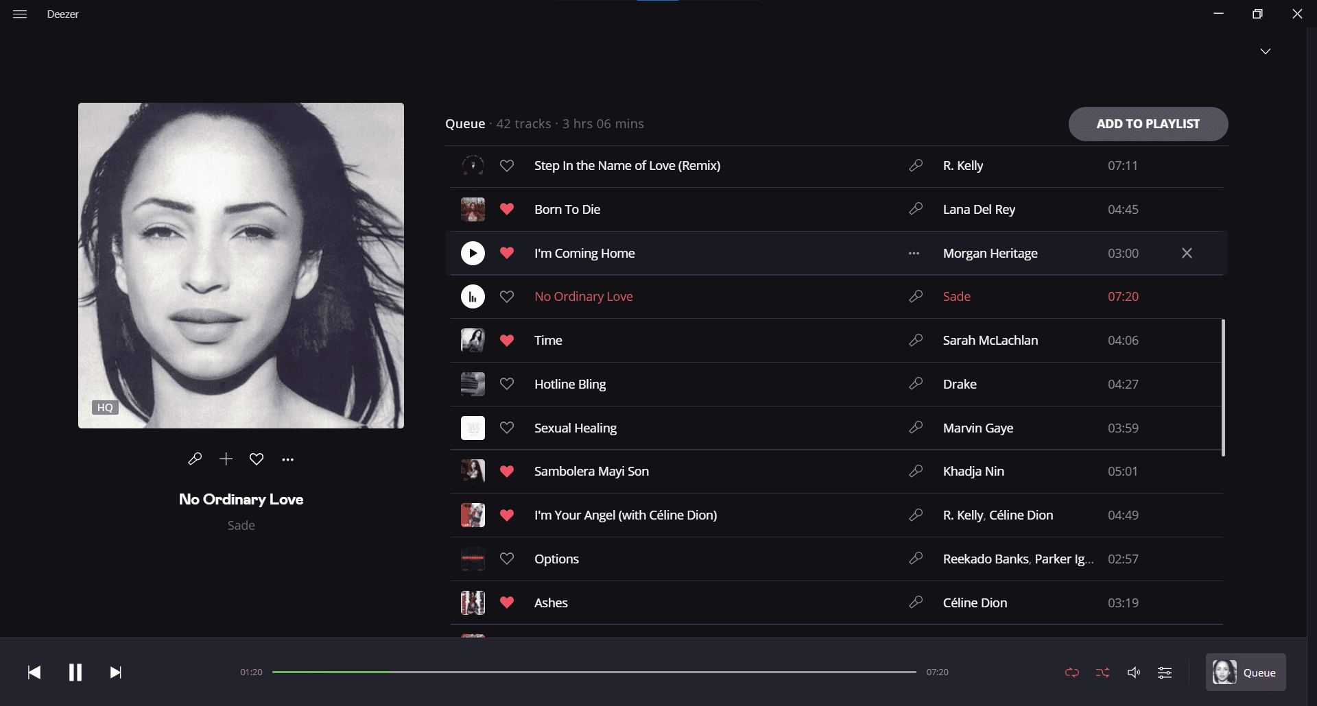Open the Marvin Gaye artist link
Screen dimensions: 1317x706
[x=978, y=428]
